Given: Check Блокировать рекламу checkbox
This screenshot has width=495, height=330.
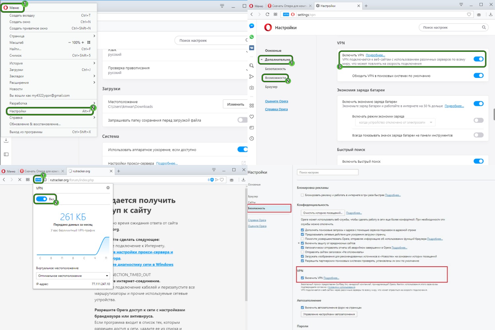Looking at the screenshot, I should coord(302,195).
